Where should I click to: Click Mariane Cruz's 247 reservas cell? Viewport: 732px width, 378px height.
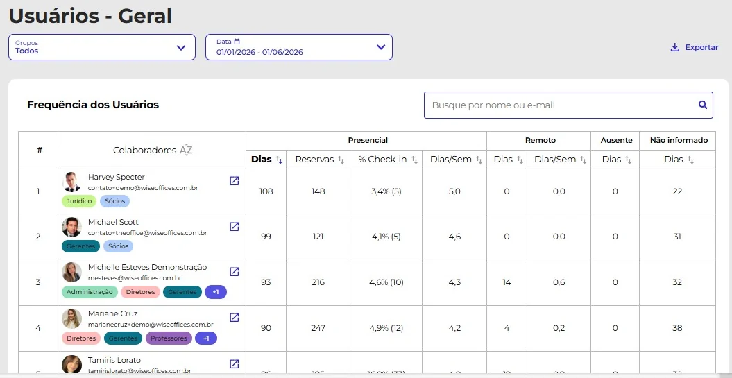[x=318, y=328]
